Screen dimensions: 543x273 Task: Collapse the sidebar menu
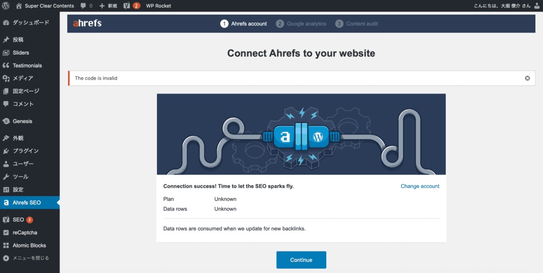(x=27, y=258)
